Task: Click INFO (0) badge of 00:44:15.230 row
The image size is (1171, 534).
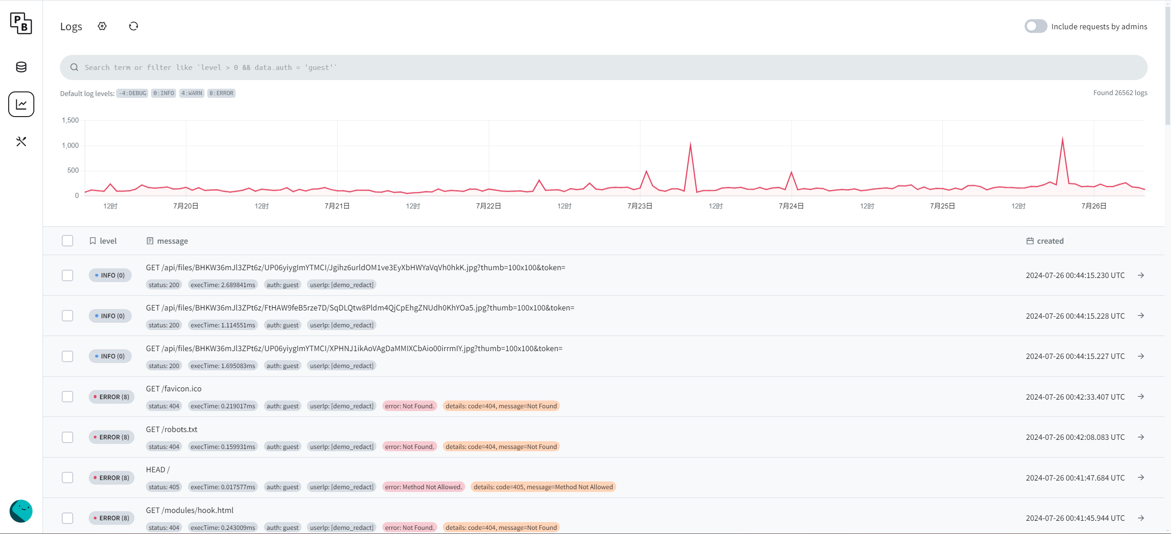Action: coord(110,275)
